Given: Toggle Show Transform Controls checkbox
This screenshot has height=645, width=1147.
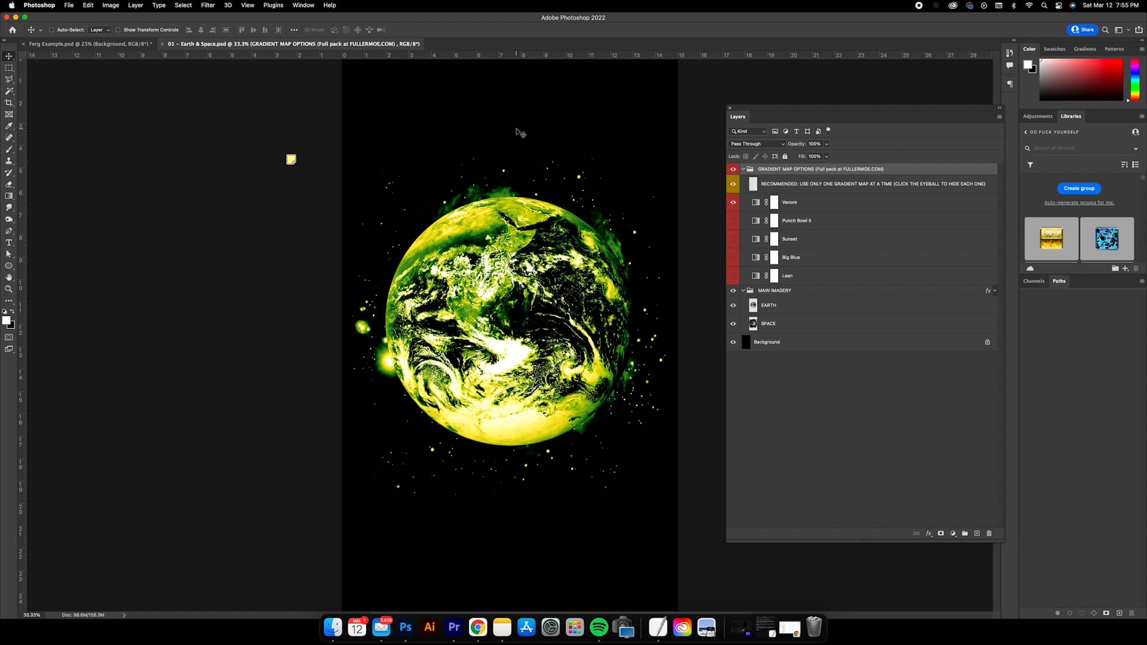Looking at the screenshot, I should [119, 29].
